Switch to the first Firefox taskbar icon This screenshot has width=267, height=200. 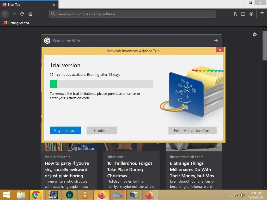tap(102, 195)
